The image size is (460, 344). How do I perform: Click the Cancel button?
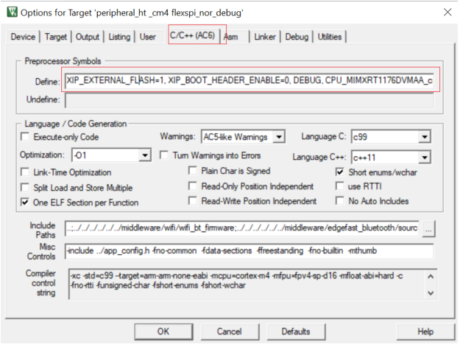[x=230, y=331]
